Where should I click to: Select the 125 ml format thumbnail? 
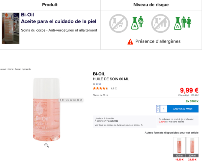pyautogui.click(x=179, y=147)
